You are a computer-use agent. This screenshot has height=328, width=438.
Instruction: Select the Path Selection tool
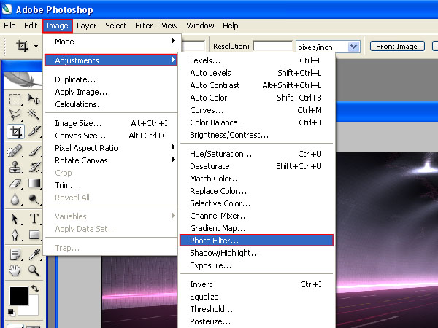(x=15, y=219)
